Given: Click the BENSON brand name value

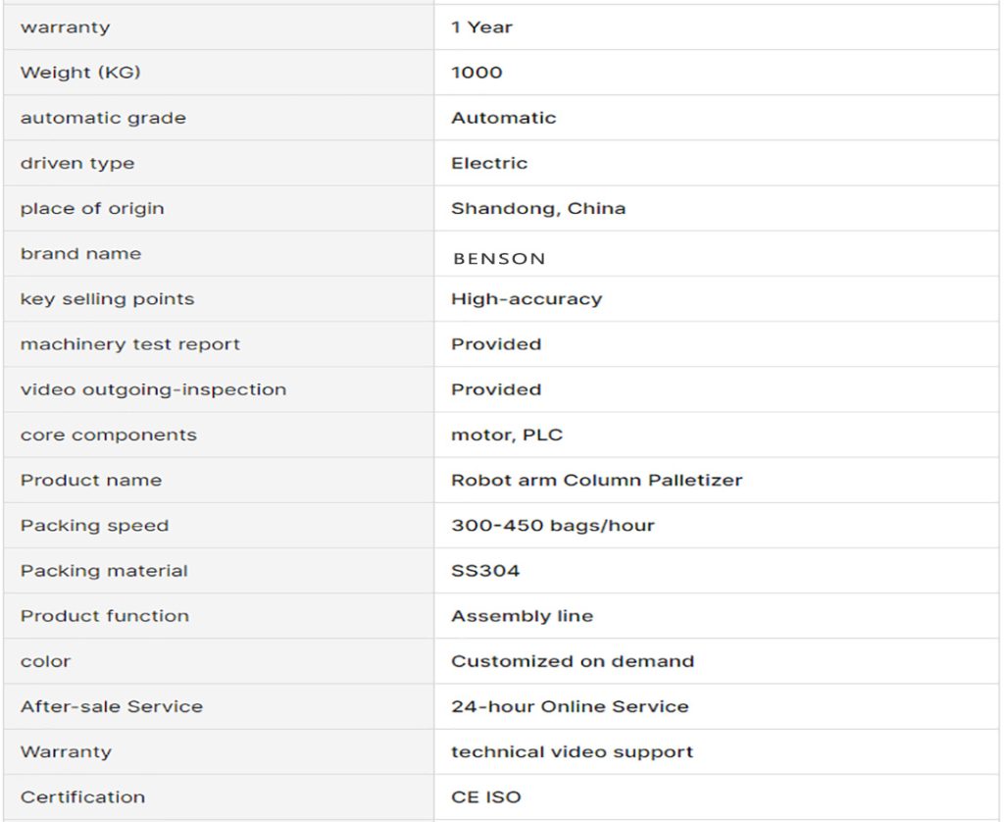Looking at the screenshot, I should [498, 259].
